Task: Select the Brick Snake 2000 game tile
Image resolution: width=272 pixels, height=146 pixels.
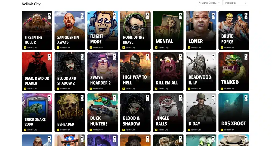Action: [37, 113]
